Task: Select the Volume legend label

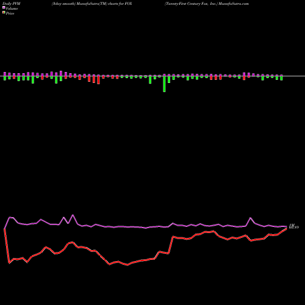Action: click(x=12, y=9)
